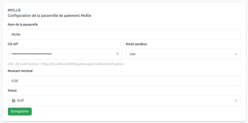Click the Mode sandbox label

(x=136, y=44)
